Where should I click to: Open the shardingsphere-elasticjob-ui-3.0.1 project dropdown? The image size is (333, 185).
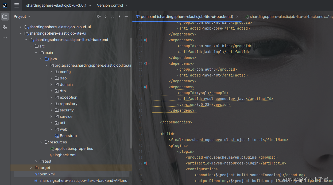(58, 5)
